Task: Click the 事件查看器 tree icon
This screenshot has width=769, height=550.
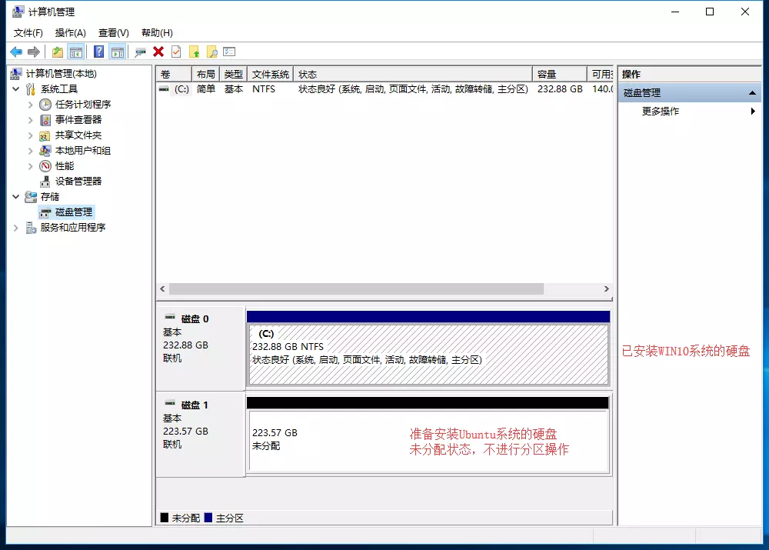Action: pos(45,120)
